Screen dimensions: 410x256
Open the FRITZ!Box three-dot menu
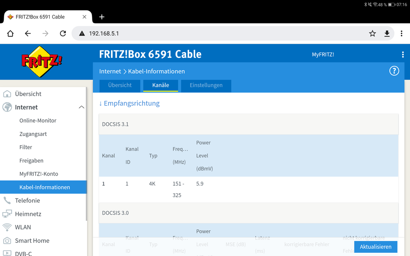[x=403, y=54]
